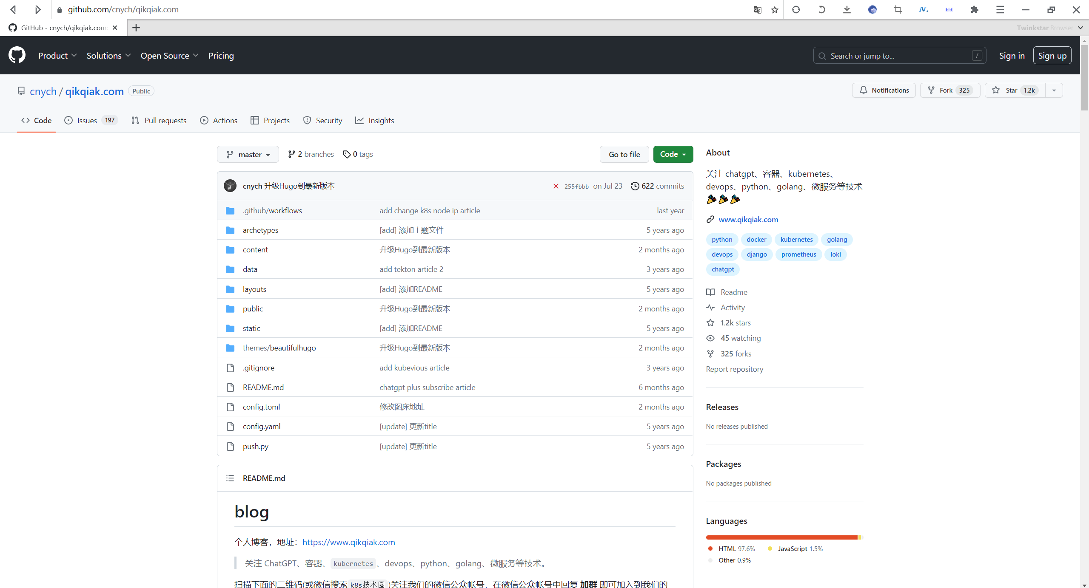The height and width of the screenshot is (588, 1089).
Task: Click the browser forward arrow
Action: point(37,9)
